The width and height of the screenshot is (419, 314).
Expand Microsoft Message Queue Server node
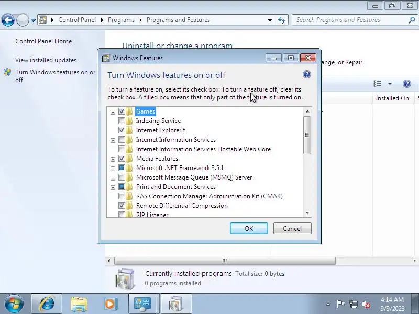(x=113, y=178)
